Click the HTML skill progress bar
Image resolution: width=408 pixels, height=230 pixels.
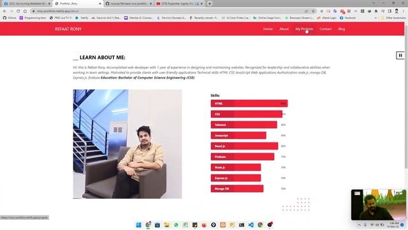click(249, 103)
